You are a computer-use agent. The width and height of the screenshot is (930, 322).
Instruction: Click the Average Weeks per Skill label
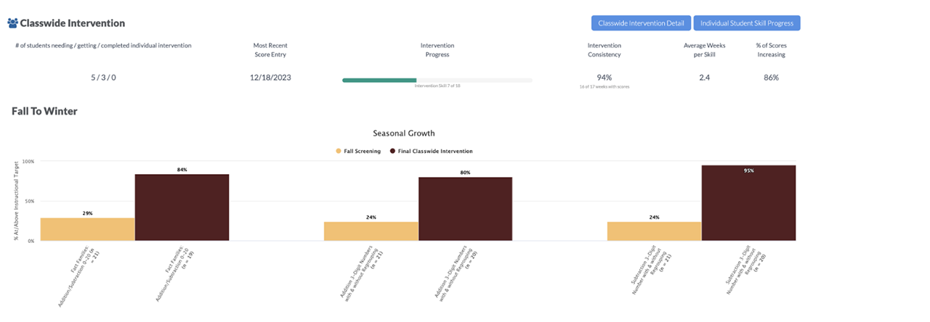pyautogui.click(x=704, y=49)
